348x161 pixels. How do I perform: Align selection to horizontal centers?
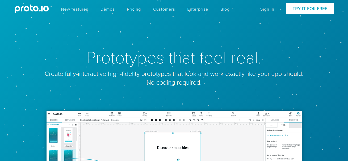tap(156, 120)
